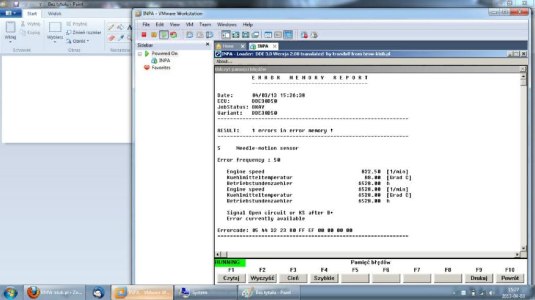Open the About... menu in INPA loader

coord(224,62)
